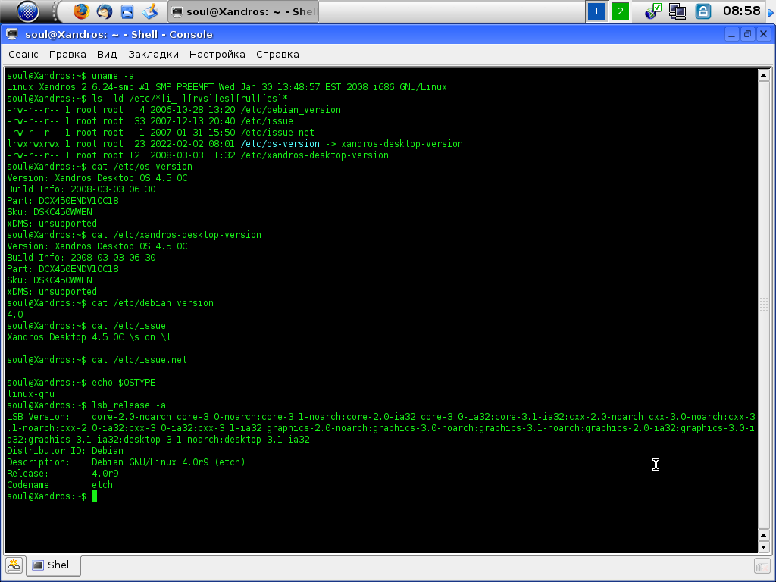Click the 'Linux Xandros 2.6.24-smp' kernel output line
776x582 pixels.
point(227,87)
